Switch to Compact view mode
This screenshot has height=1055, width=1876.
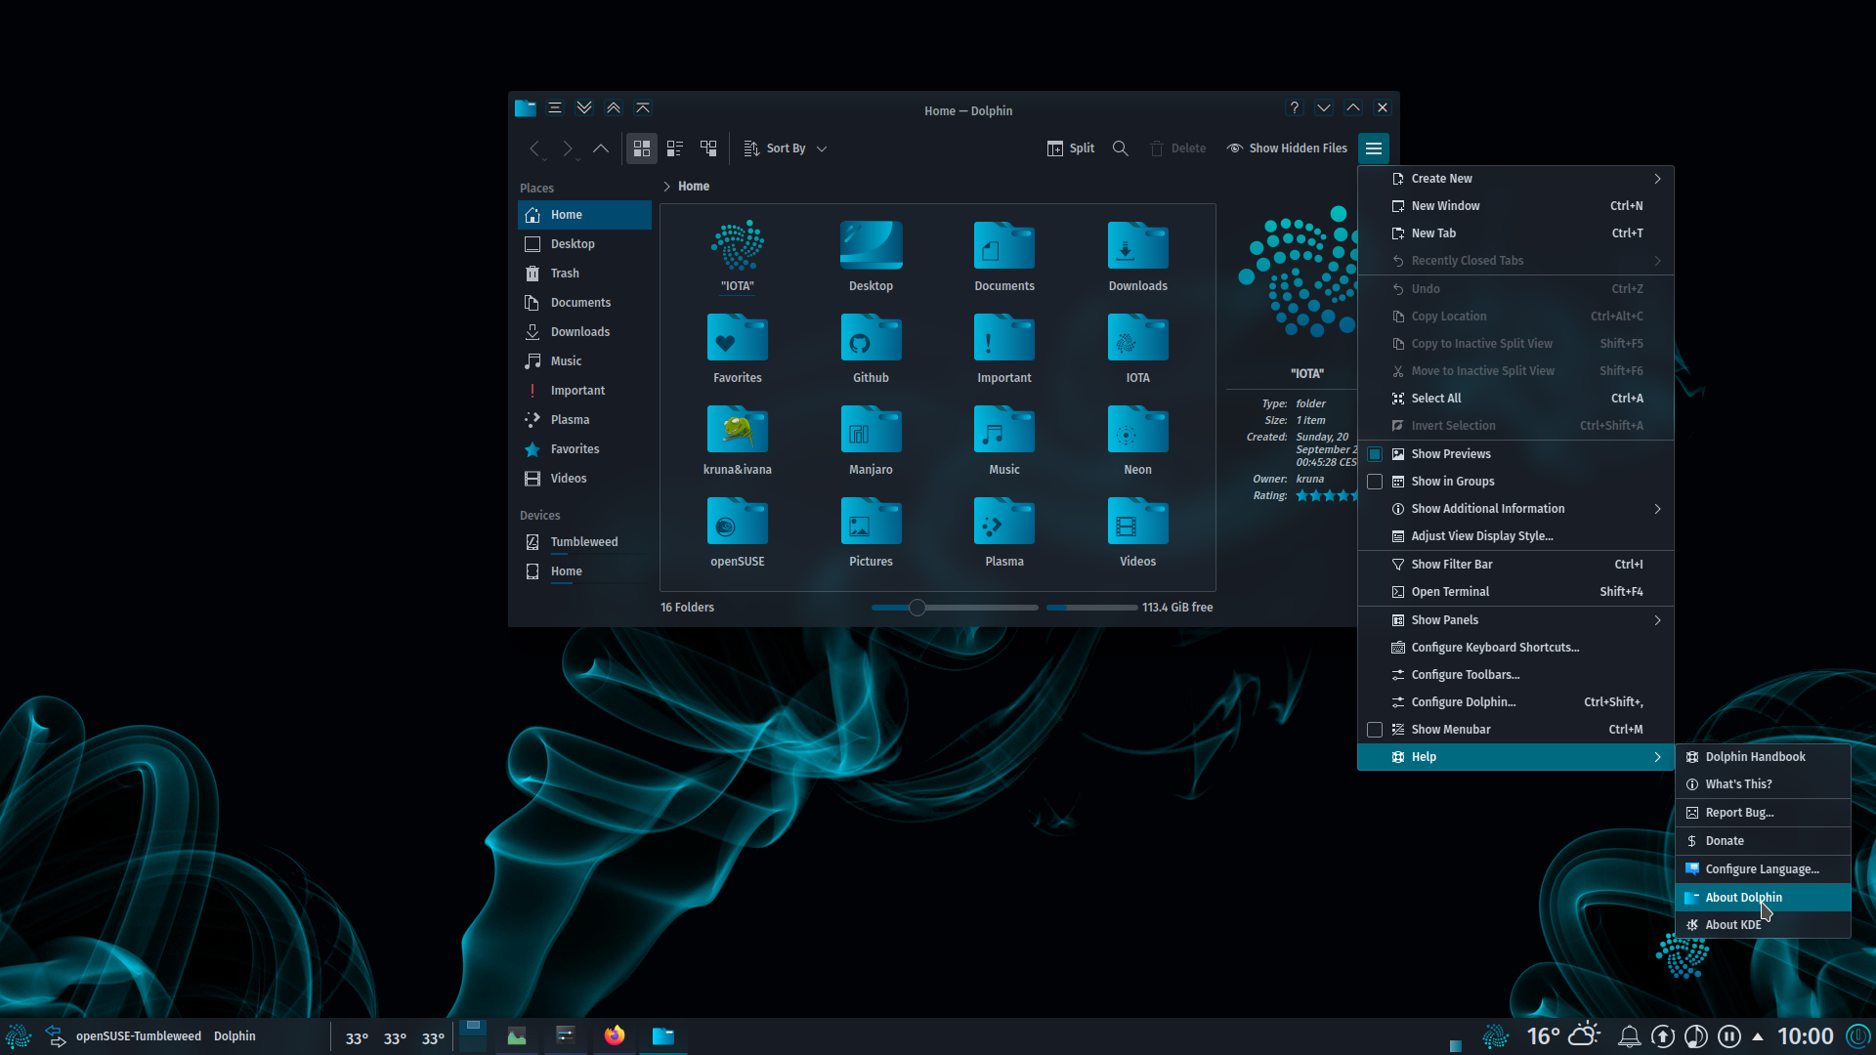tap(675, 148)
